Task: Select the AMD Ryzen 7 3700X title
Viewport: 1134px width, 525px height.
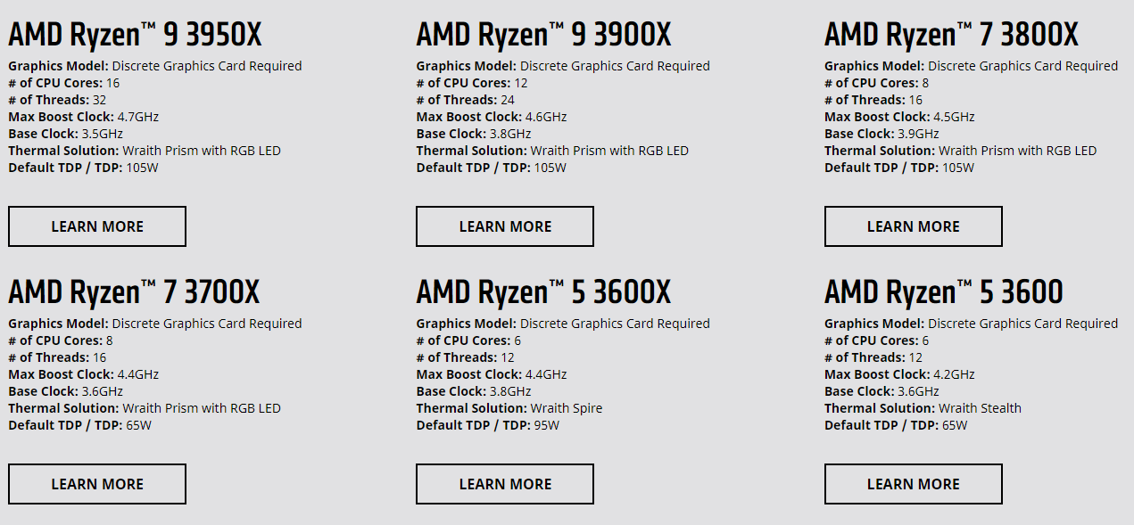Action: click(134, 292)
